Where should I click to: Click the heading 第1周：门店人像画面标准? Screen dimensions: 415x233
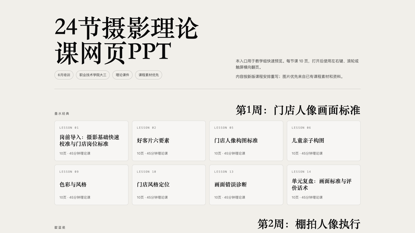(x=298, y=110)
